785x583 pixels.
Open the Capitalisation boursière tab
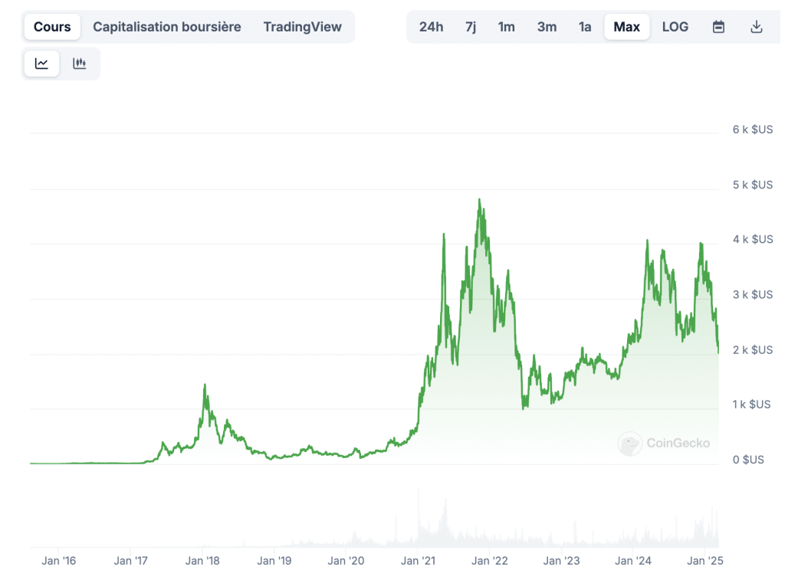[x=166, y=27]
